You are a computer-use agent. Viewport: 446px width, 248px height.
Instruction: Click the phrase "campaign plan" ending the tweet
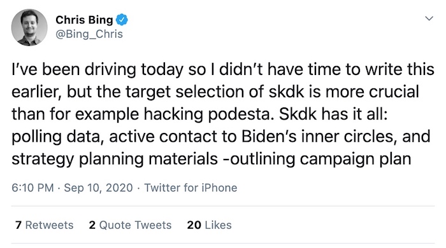356,159
